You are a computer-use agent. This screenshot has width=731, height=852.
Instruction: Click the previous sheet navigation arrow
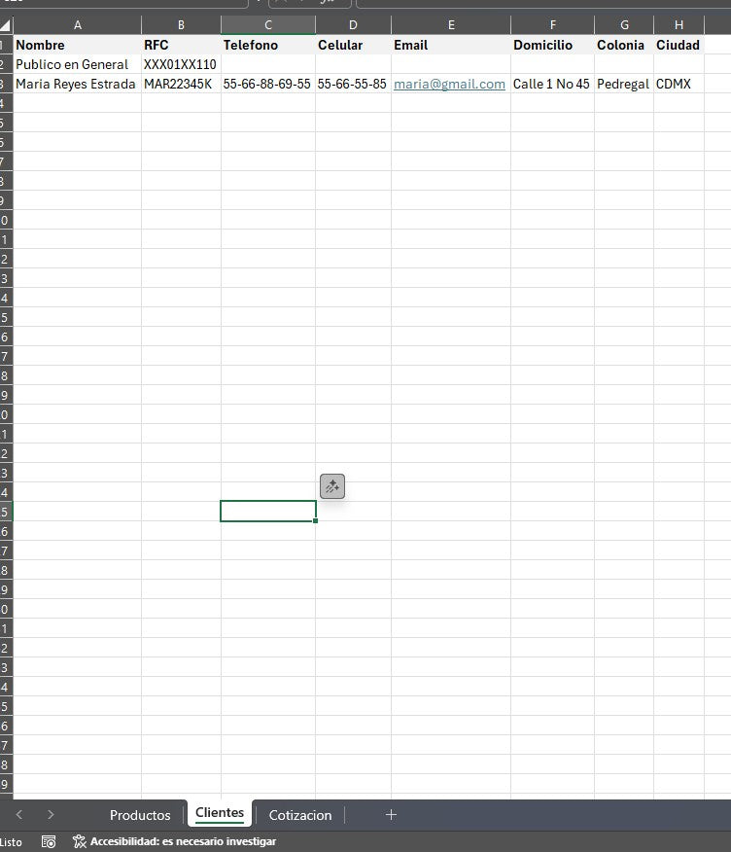click(x=19, y=814)
